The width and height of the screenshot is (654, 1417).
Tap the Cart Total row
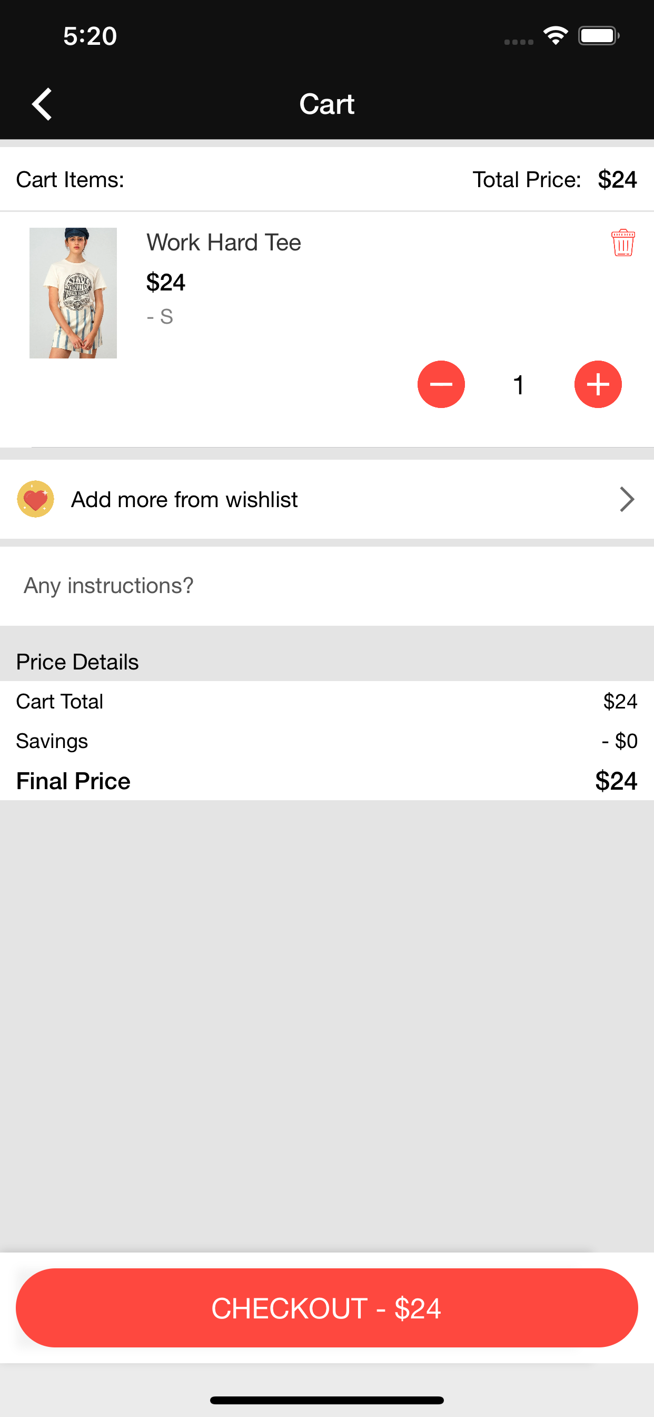coord(327,701)
